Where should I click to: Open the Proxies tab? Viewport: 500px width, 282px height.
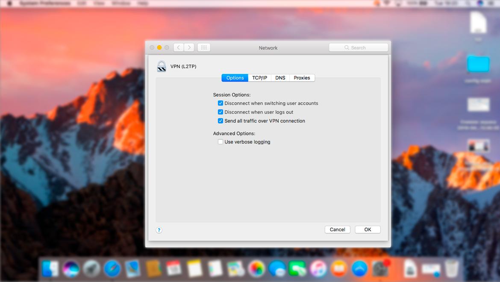pyautogui.click(x=302, y=78)
